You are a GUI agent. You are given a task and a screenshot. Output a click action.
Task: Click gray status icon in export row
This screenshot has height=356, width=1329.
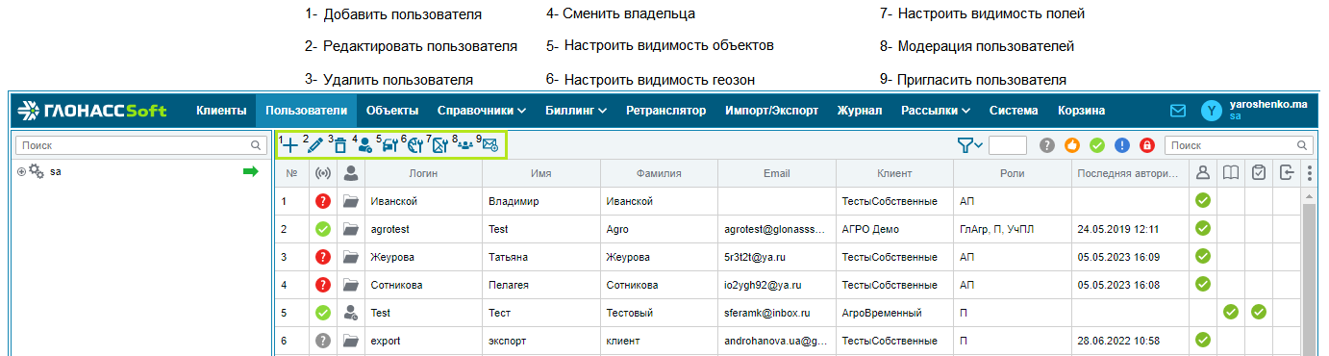323,341
